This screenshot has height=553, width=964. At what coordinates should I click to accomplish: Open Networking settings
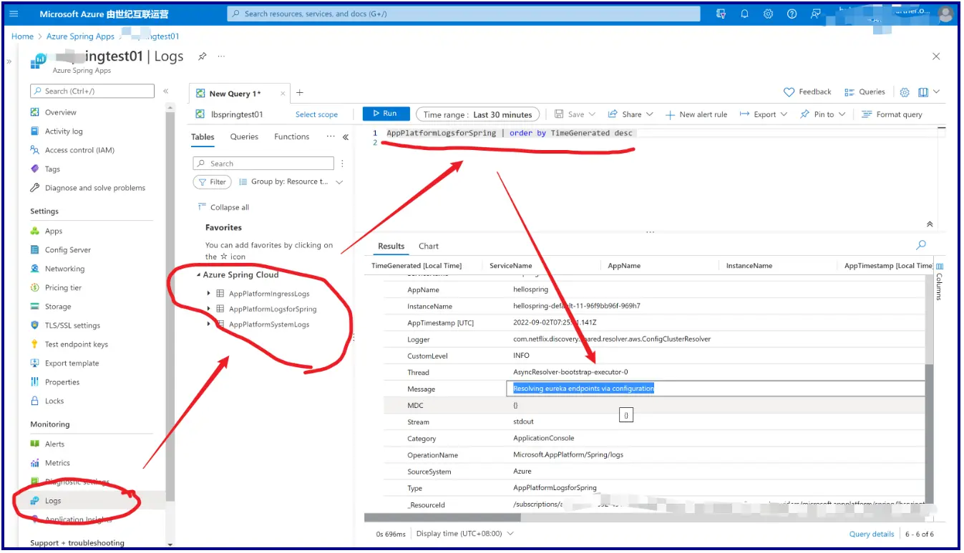point(64,269)
